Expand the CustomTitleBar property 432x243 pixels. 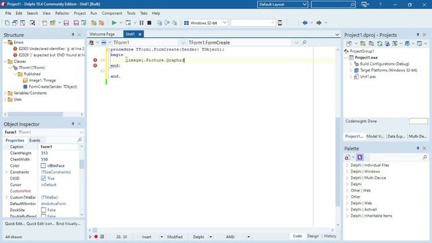6,197
